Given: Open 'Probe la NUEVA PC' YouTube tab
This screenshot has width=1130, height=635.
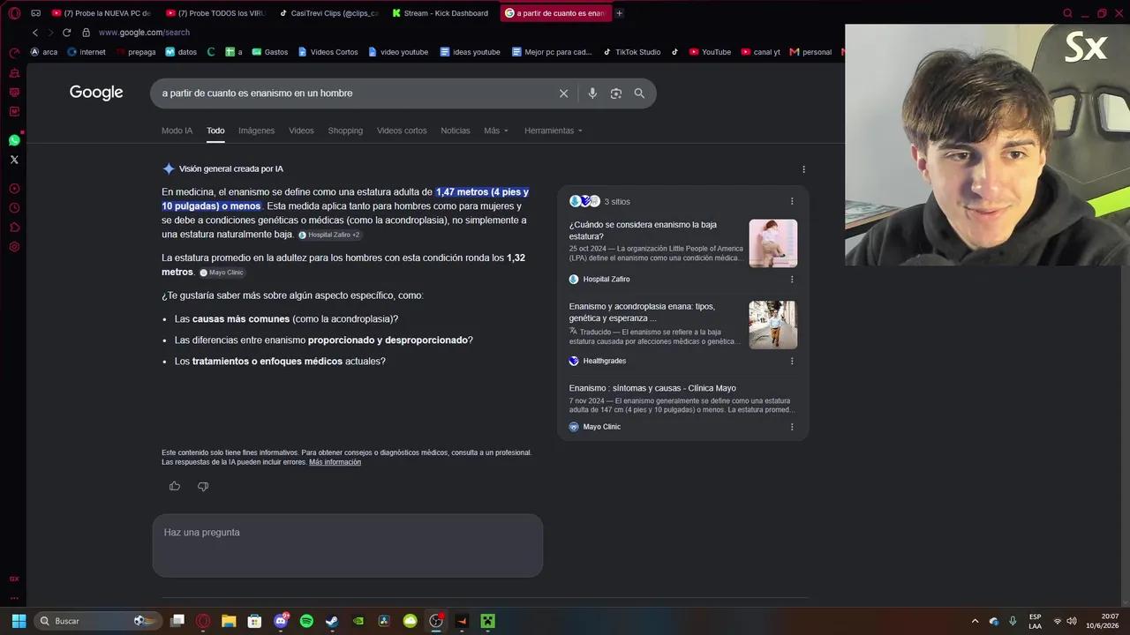Looking at the screenshot, I should click(102, 13).
